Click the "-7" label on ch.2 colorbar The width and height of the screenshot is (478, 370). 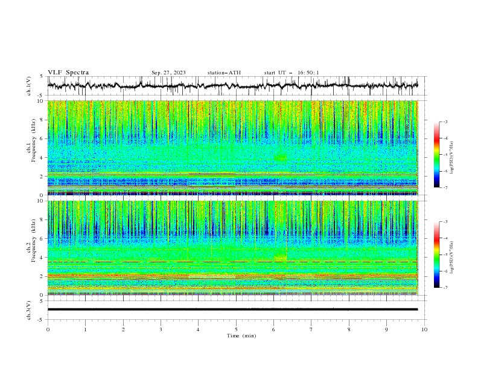coord(445,287)
